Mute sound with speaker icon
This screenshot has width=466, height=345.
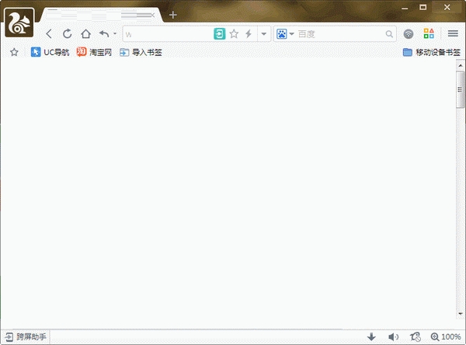(x=394, y=337)
